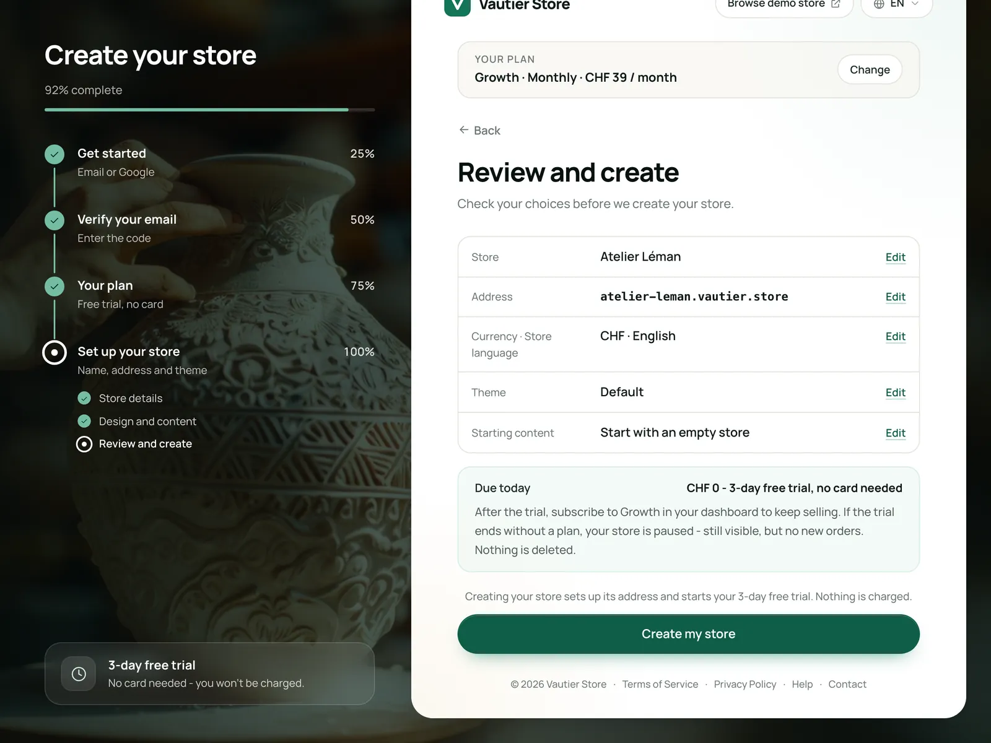991x743 pixels.
Task: Click Start with an empty store value
Action: pyautogui.click(x=674, y=432)
